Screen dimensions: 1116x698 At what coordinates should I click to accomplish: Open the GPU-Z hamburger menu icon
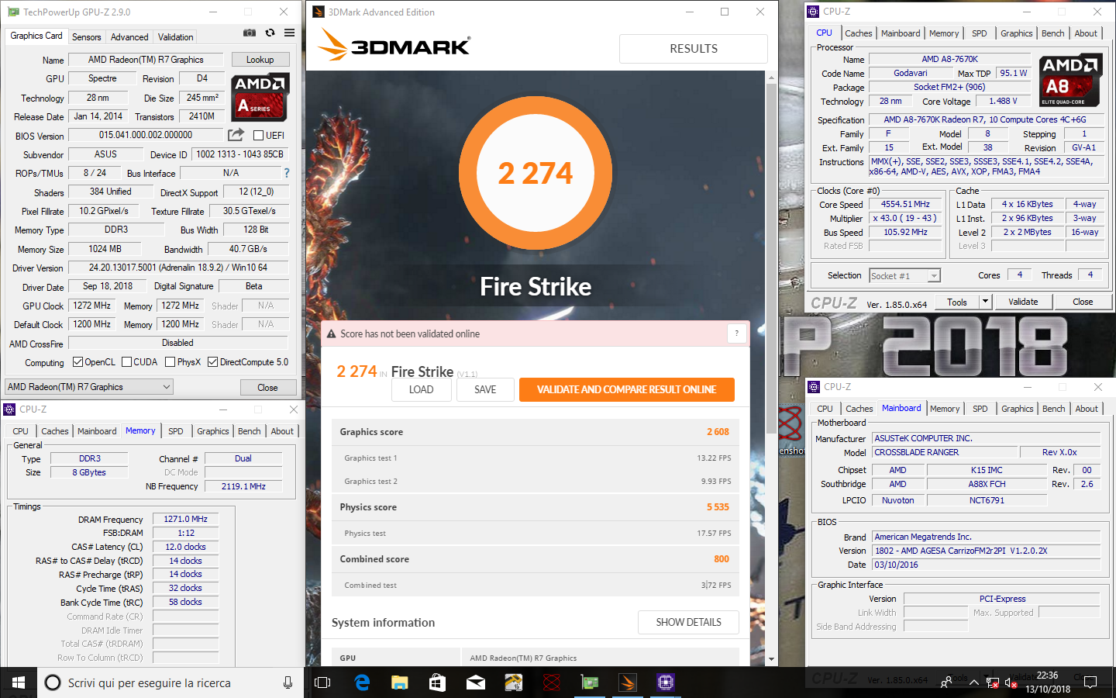pyautogui.click(x=289, y=33)
